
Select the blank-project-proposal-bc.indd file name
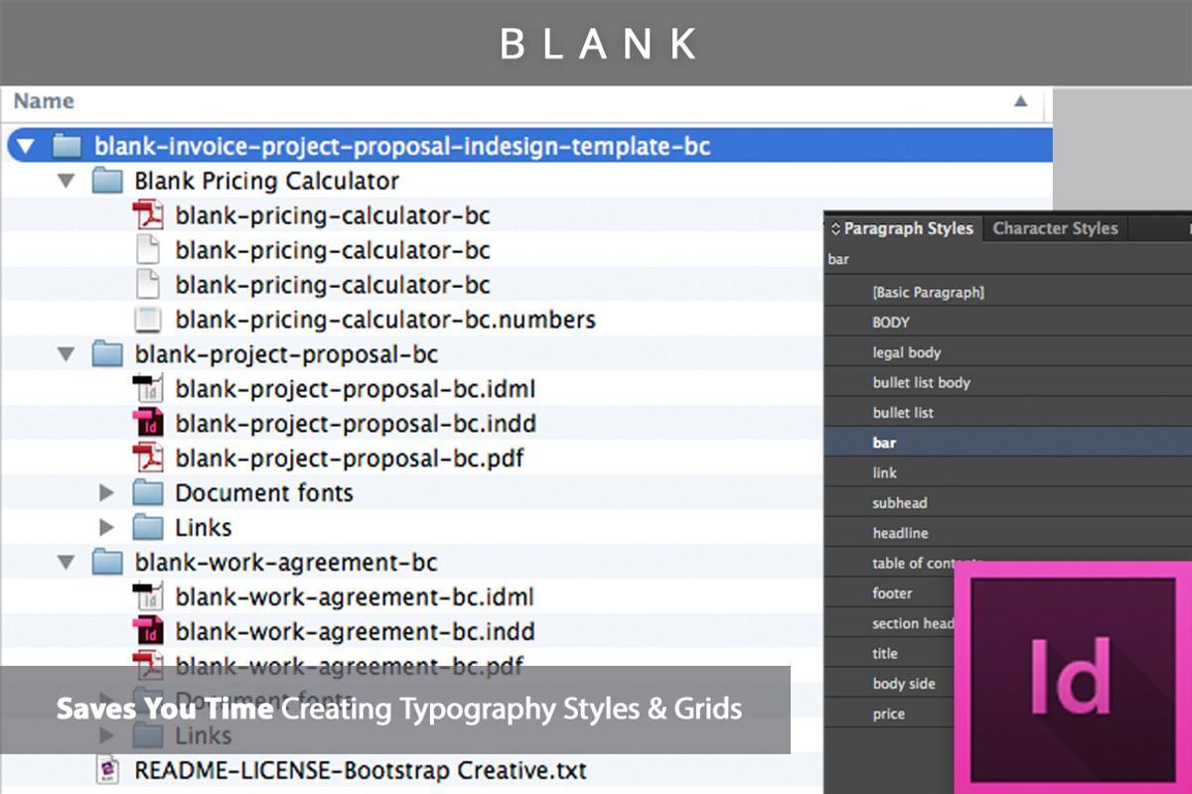(356, 424)
